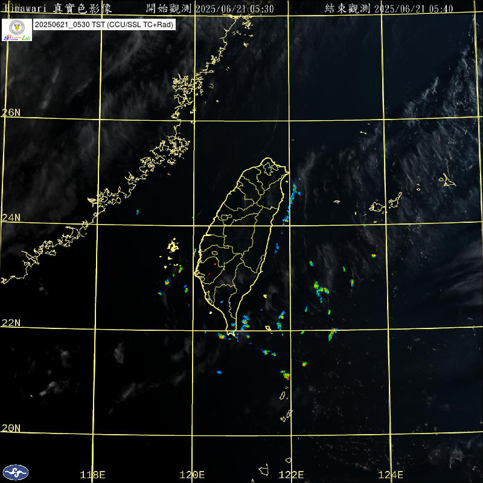Click the 22N latitude label
This screenshot has height=483, width=483.
(x=11, y=322)
